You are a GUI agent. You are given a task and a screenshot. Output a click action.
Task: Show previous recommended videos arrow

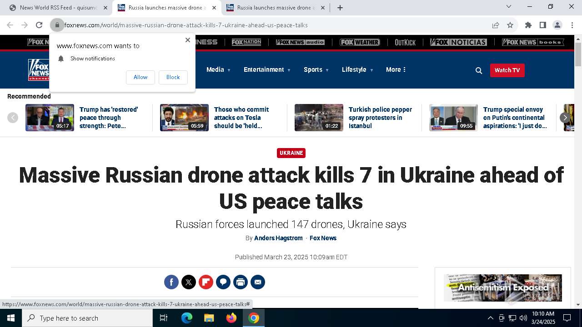point(13,118)
